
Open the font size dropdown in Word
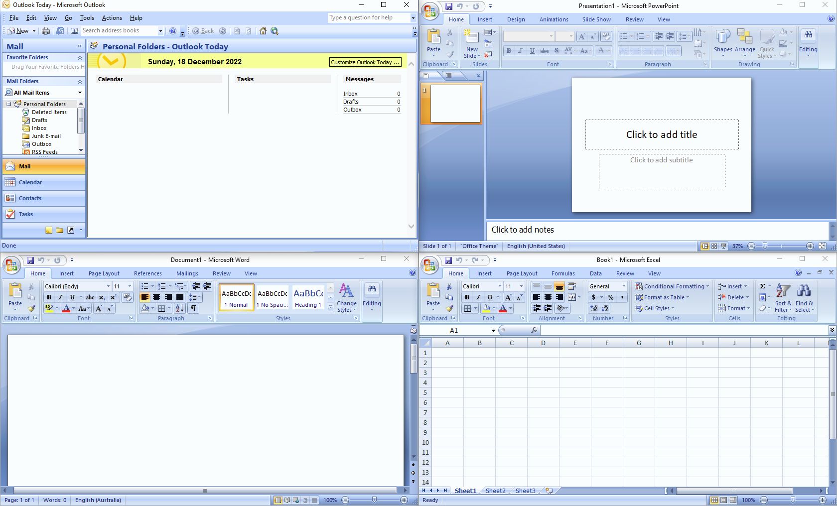tap(129, 286)
